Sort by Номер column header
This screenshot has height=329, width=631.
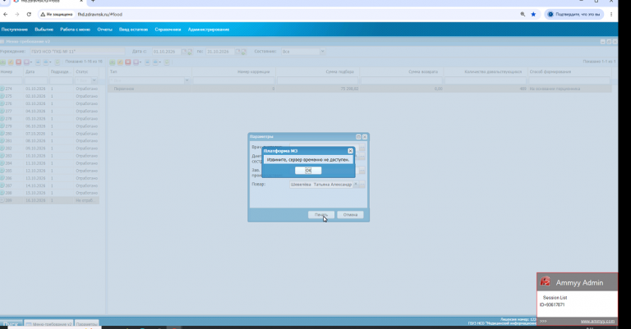(x=12, y=72)
